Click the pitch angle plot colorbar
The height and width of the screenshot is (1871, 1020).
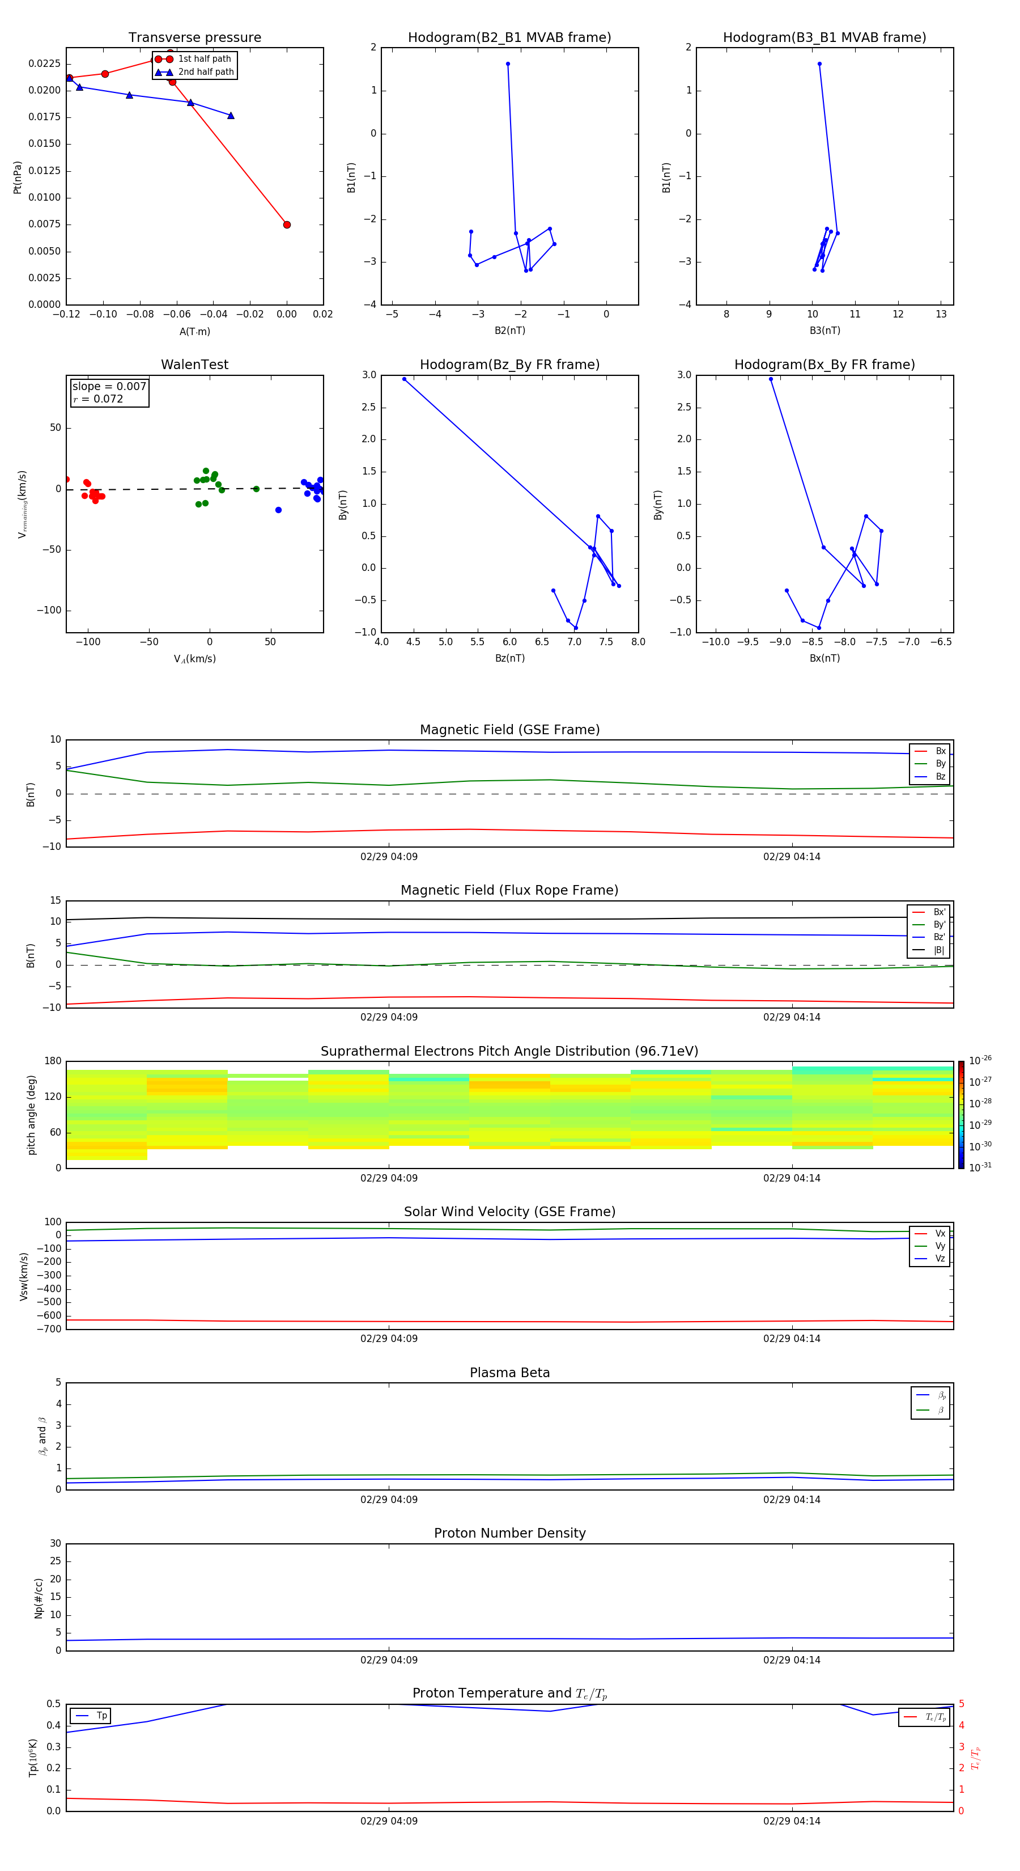pos(961,1115)
